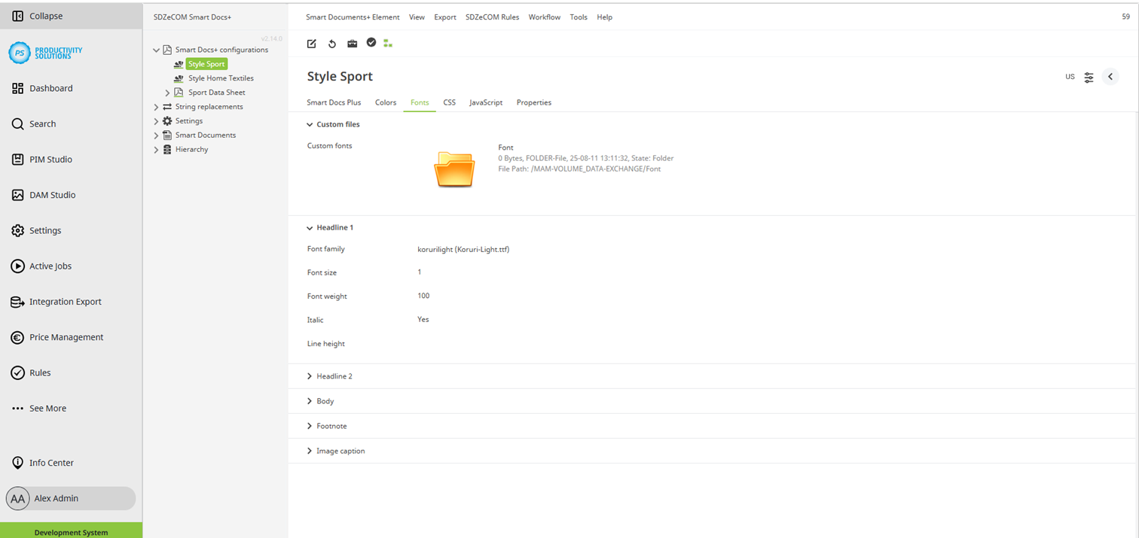This screenshot has width=1139, height=538.
Task: Click the edit icon in the toolbar
Action: 311,43
